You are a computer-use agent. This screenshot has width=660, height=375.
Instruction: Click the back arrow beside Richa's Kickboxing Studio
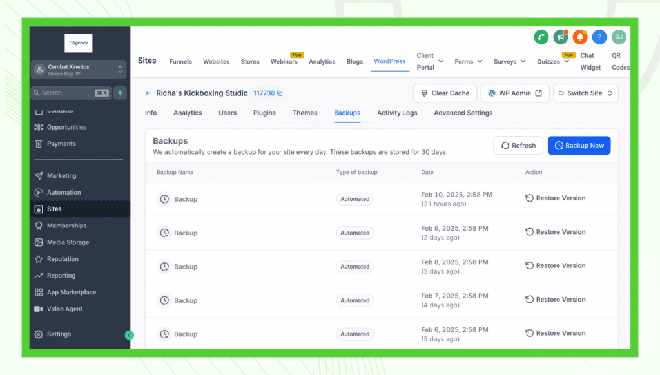coord(148,93)
